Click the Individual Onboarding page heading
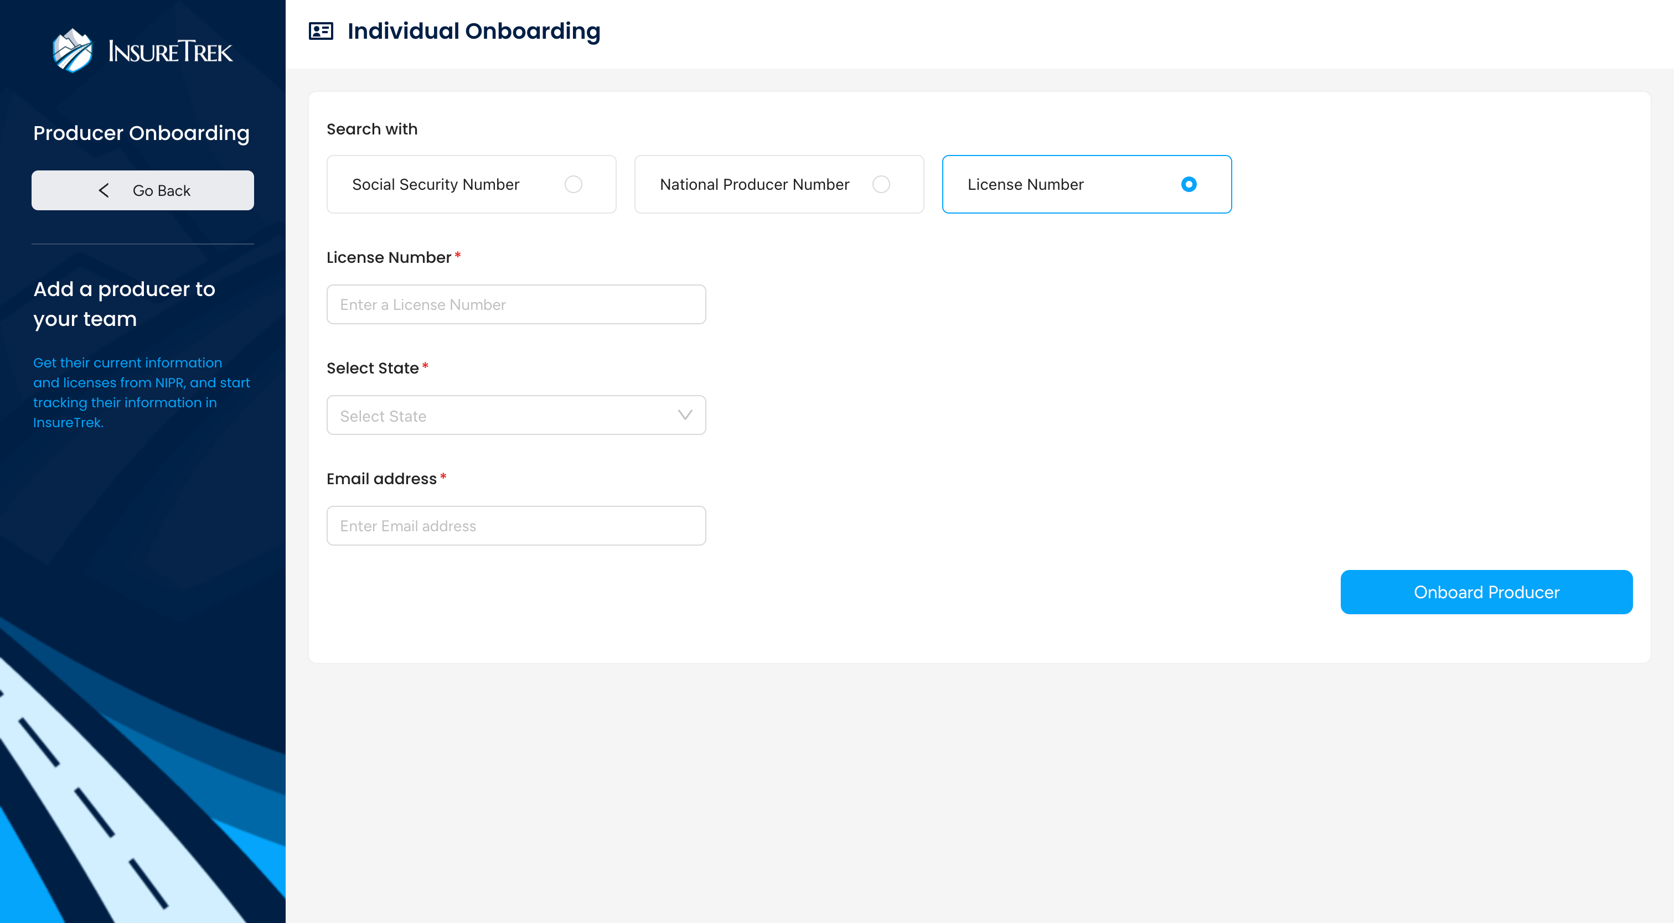This screenshot has height=923, width=1674. tap(473, 31)
